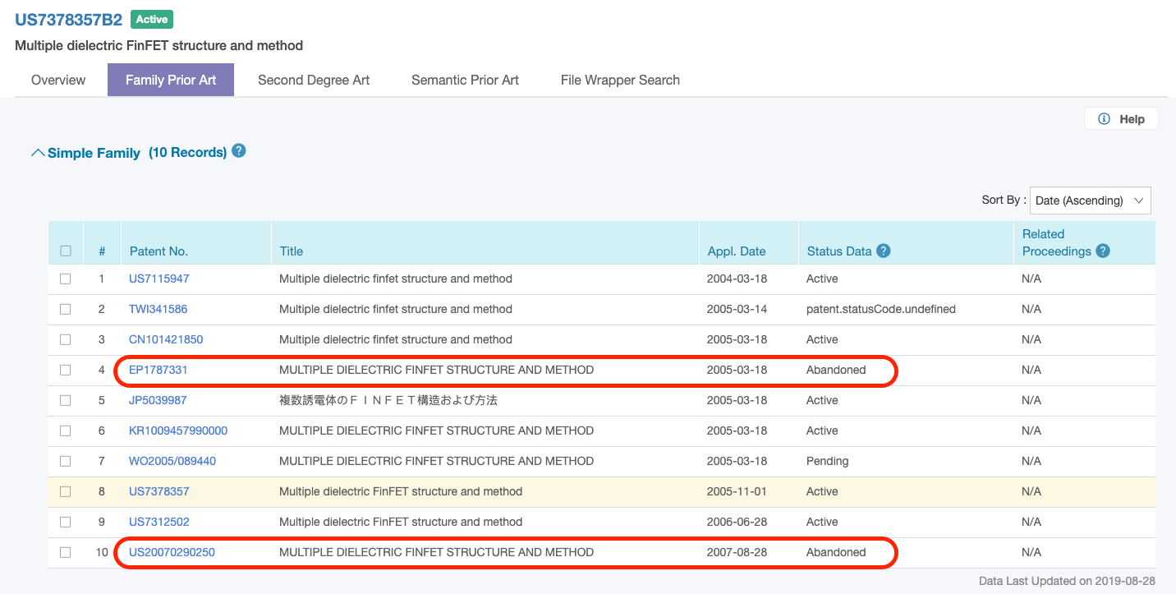Check the box for JP5039987
Viewport: 1176px width, 594px height.
(x=66, y=401)
